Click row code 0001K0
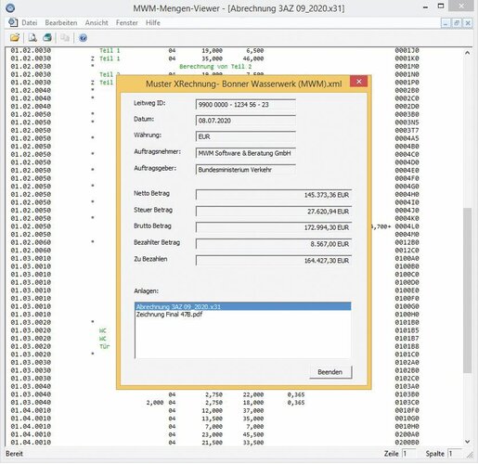 [407, 58]
